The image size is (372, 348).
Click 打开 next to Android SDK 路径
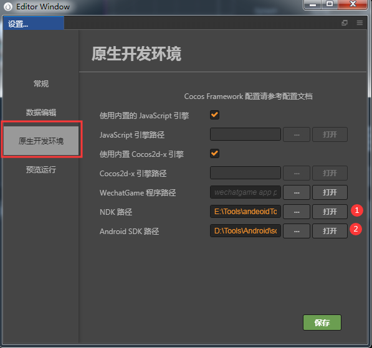pos(330,231)
